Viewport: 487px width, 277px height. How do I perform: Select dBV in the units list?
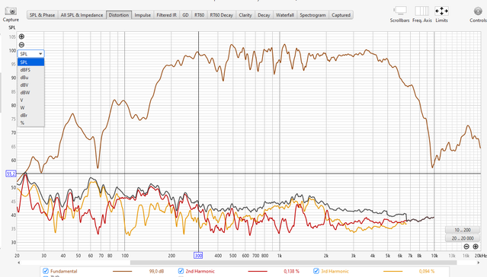click(30, 85)
